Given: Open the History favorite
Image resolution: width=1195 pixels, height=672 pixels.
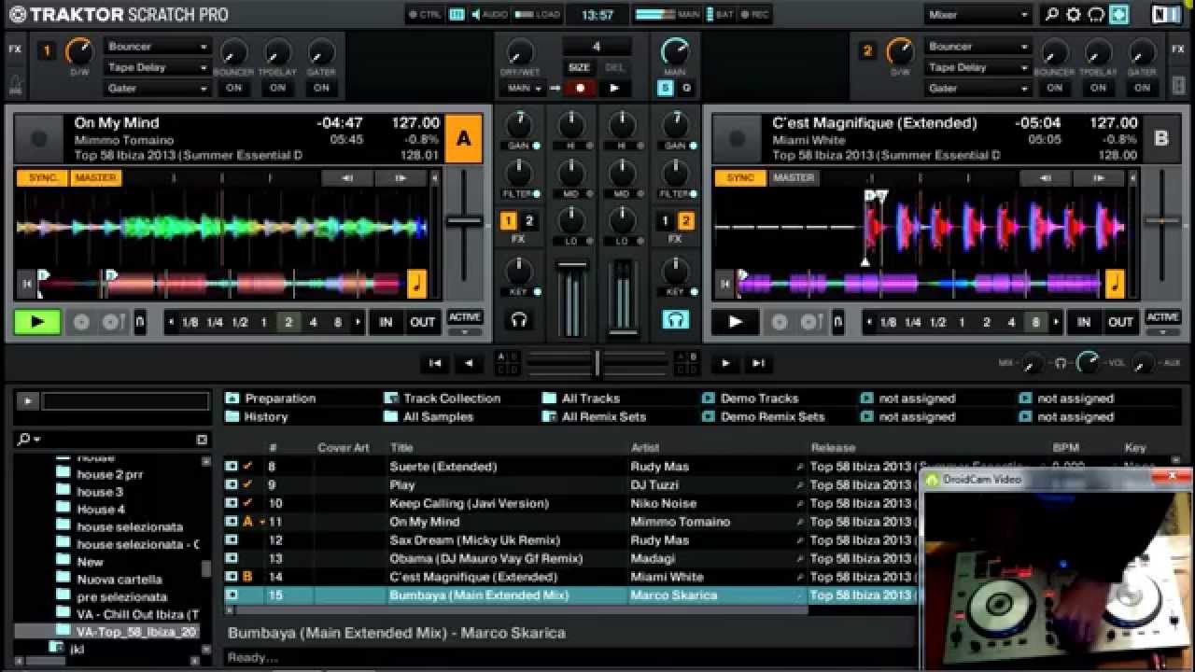Looking at the screenshot, I should [x=265, y=417].
